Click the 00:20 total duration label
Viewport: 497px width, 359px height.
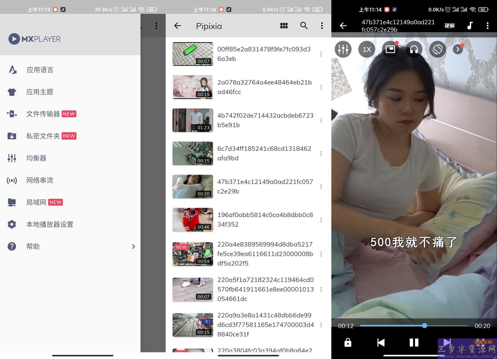[x=482, y=326]
